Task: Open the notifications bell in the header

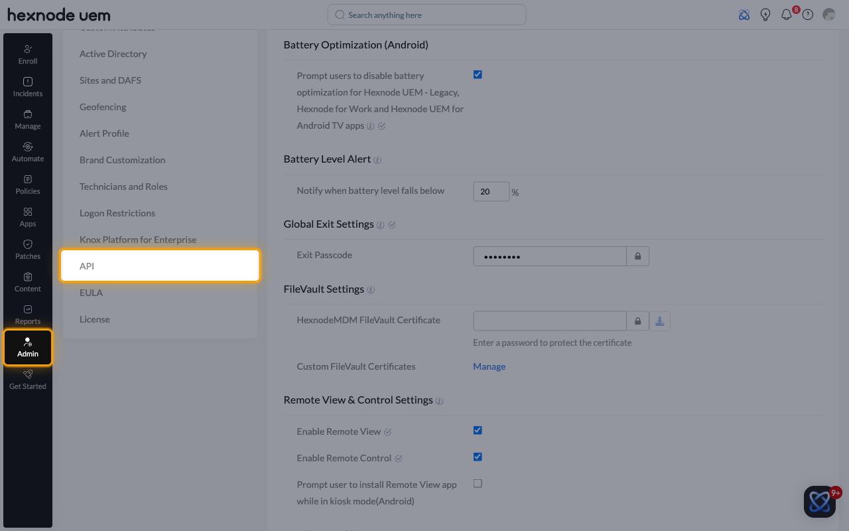Action: click(x=787, y=15)
